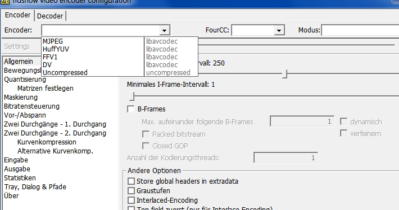Open Tray, Dialog & Pfade page
This screenshot has width=399, height=210.
pos(35,187)
